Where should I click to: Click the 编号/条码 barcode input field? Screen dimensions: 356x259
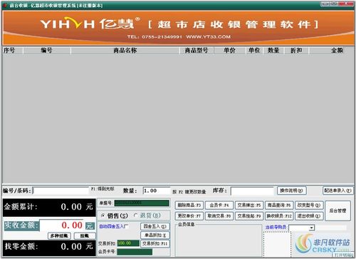click(x=61, y=191)
